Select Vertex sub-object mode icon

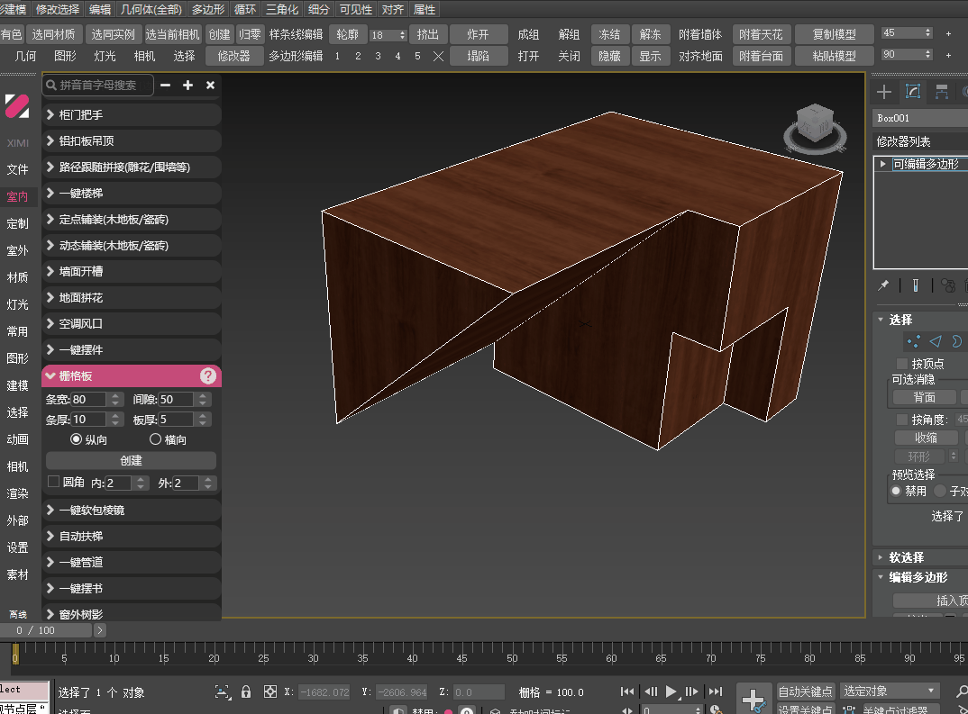click(915, 341)
